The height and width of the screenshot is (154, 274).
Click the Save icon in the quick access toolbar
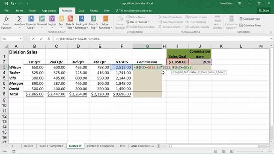tap(6, 3)
